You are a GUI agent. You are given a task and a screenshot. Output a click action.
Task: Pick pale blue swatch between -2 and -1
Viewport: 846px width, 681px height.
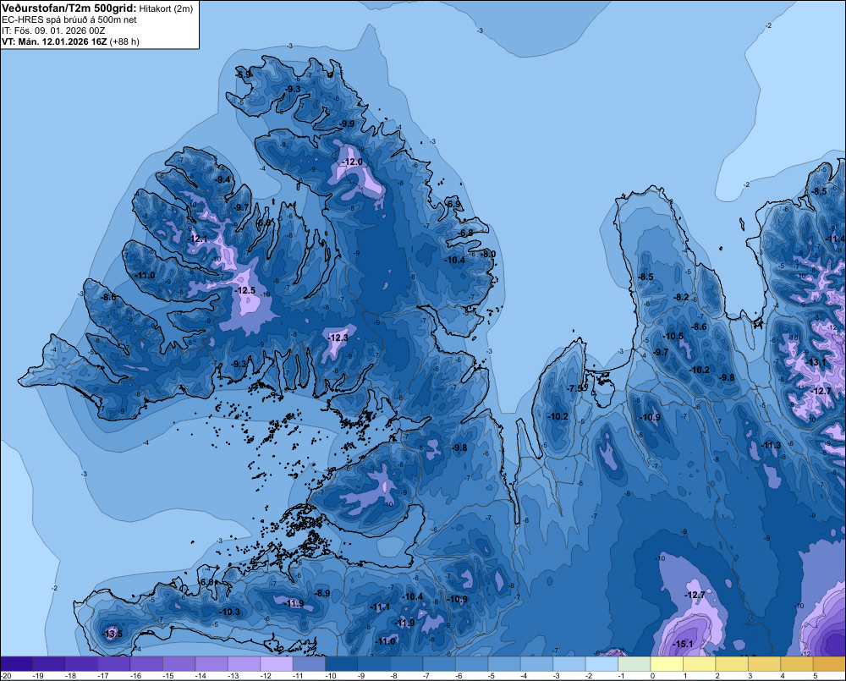[x=602, y=664]
